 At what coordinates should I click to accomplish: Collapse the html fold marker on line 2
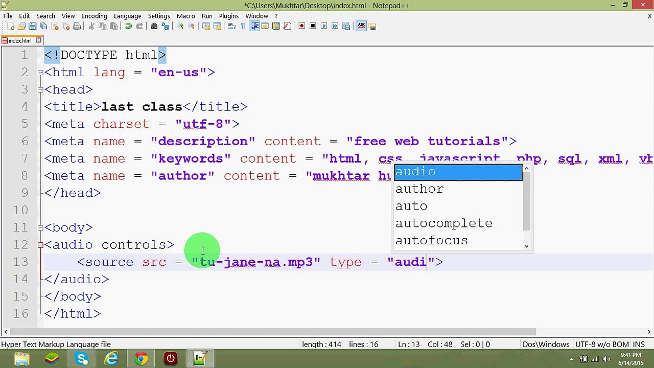(x=40, y=73)
